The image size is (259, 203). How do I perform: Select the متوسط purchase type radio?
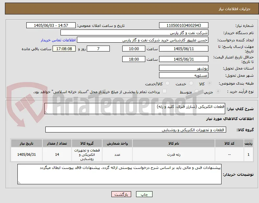pos(197,91)
